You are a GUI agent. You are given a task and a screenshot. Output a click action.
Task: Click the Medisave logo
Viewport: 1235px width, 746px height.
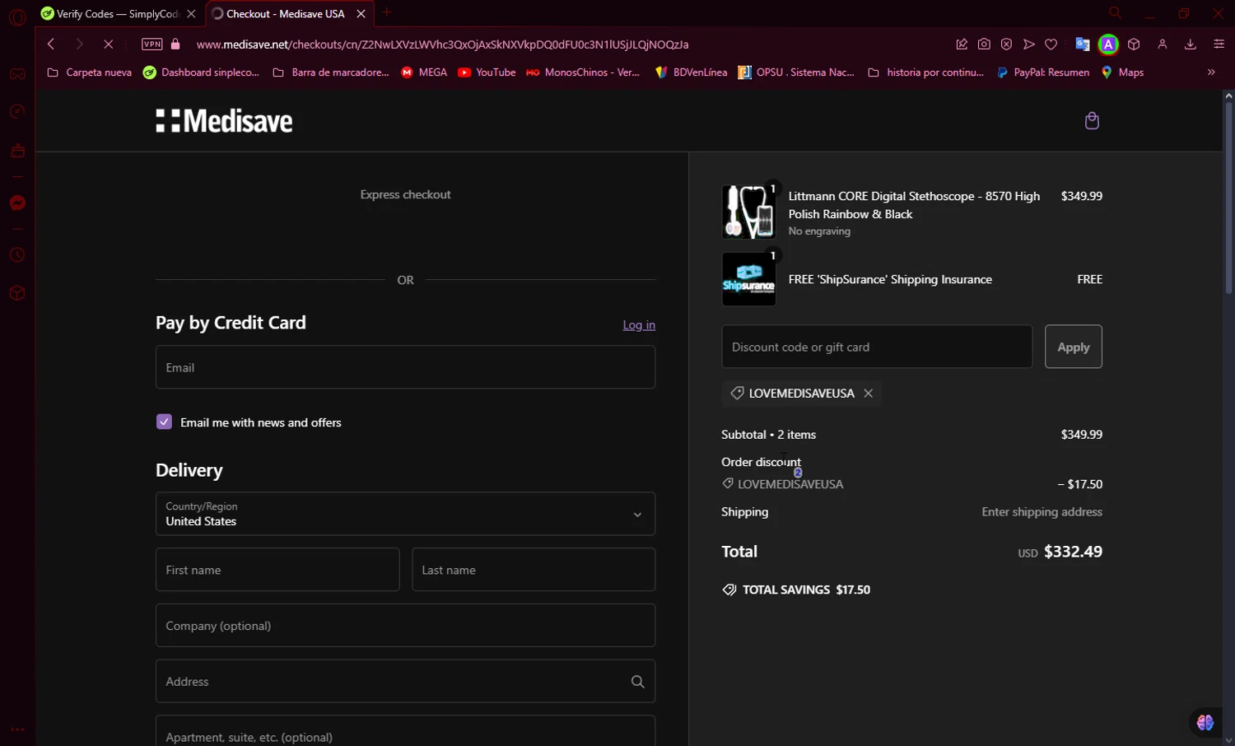[x=224, y=121]
